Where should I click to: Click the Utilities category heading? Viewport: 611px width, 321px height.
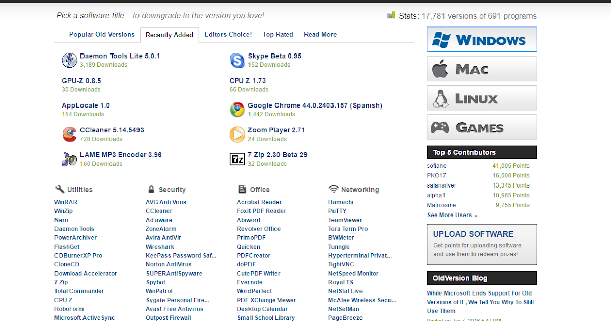click(x=80, y=190)
